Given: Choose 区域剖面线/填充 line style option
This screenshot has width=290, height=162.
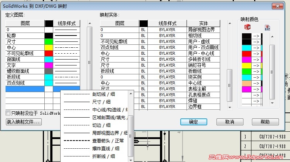Looking at the screenshot, I should pyautogui.click(x=94, y=118).
